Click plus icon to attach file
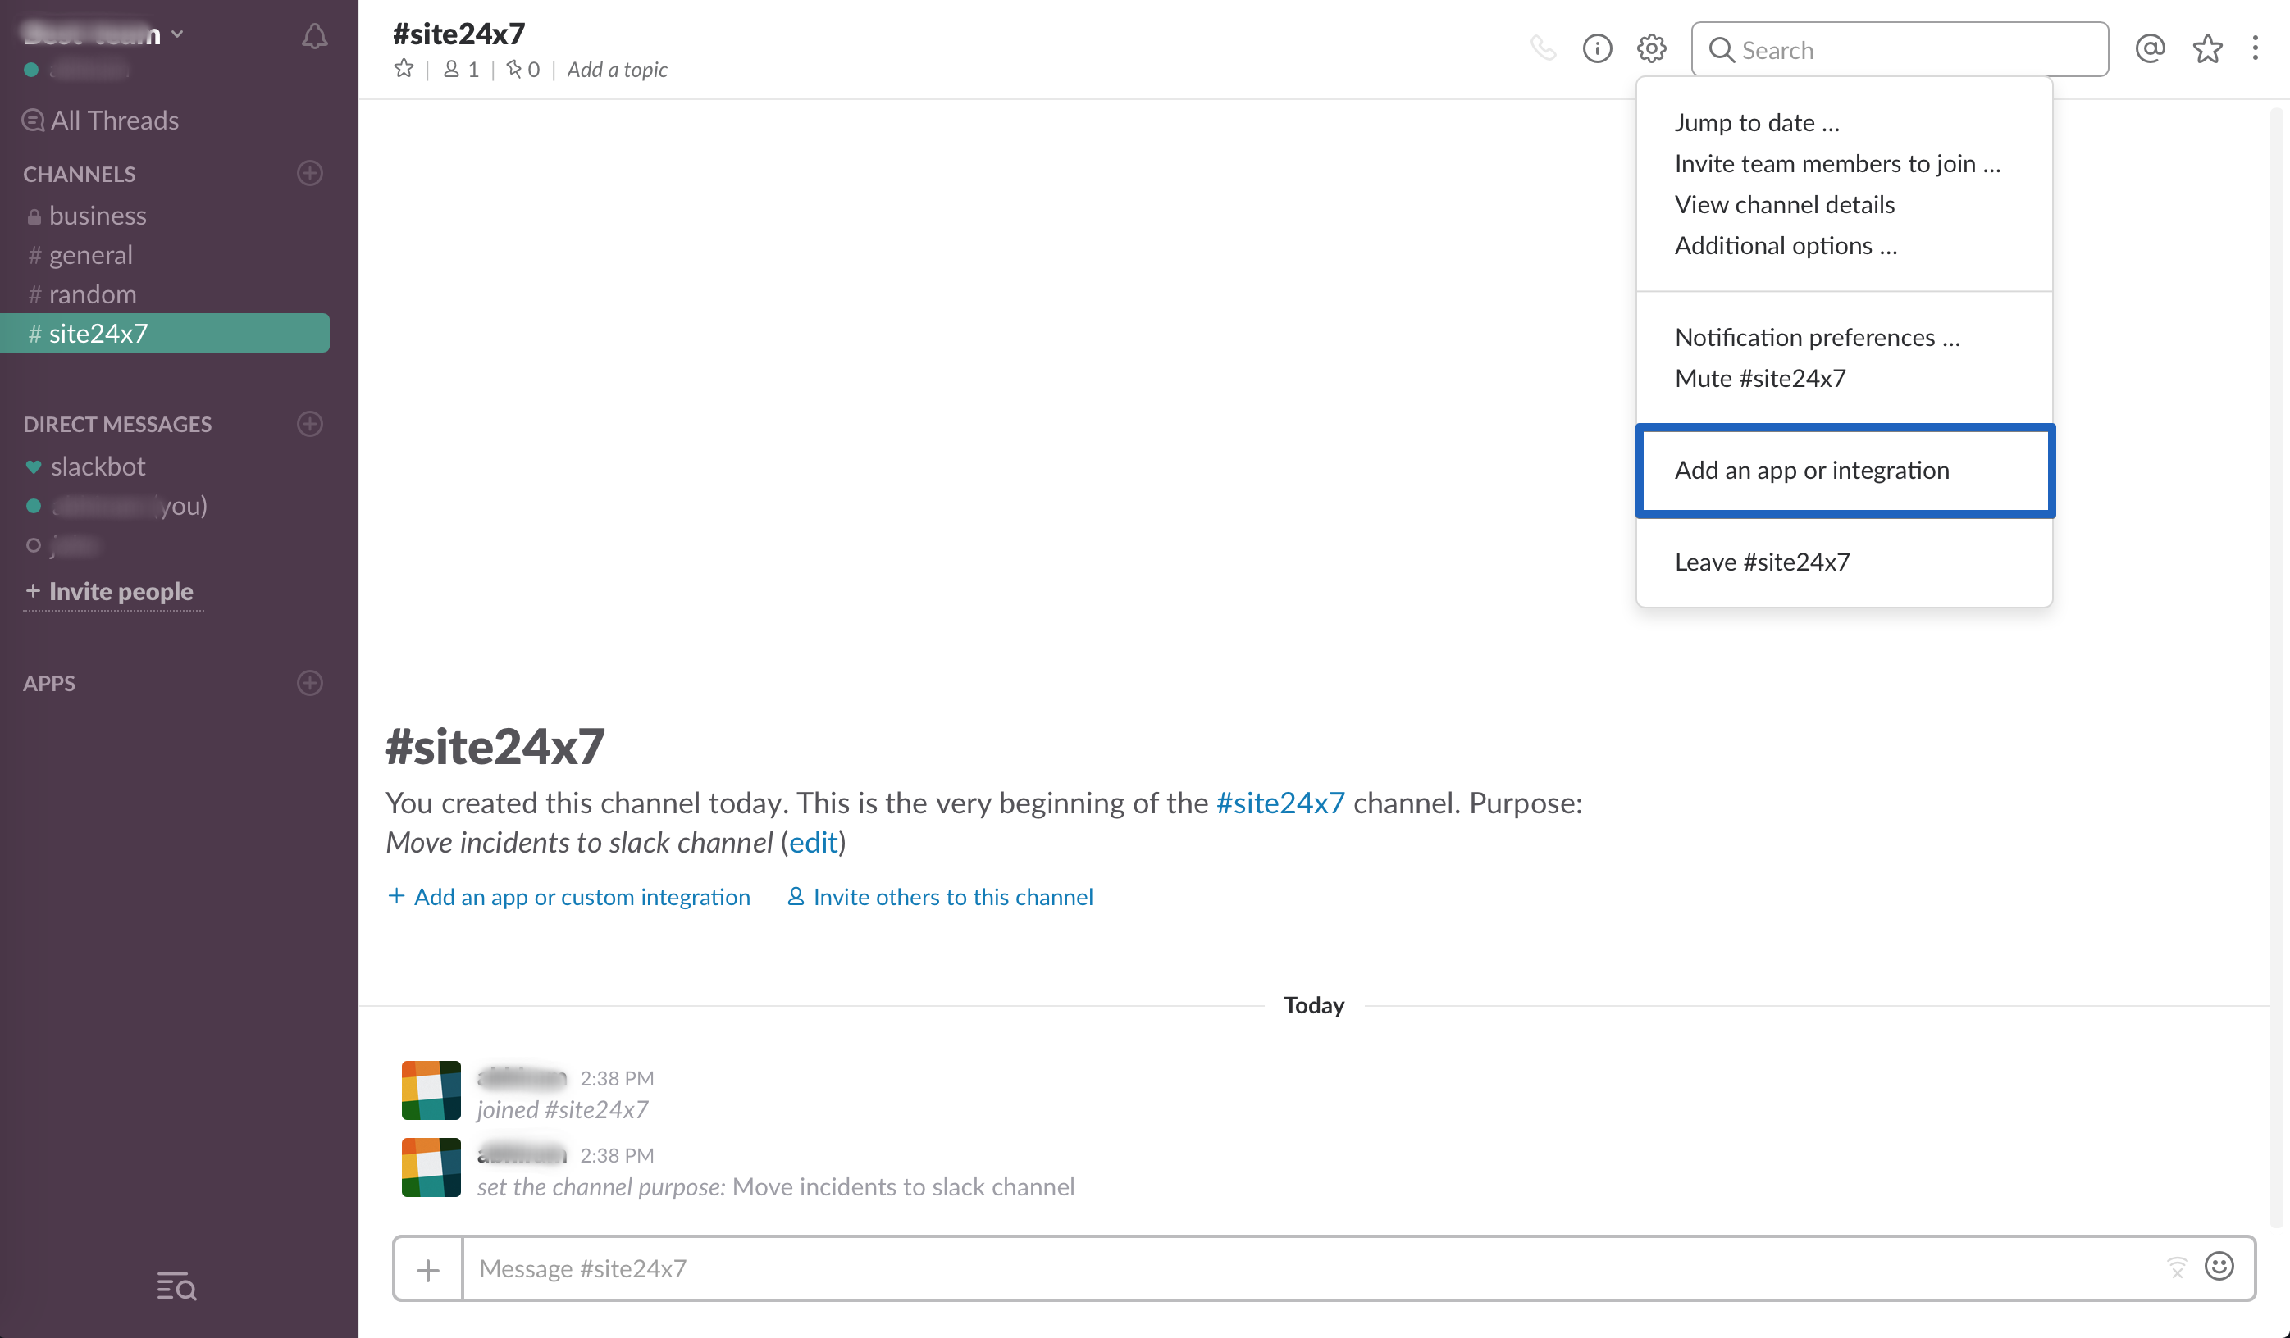 click(428, 1269)
